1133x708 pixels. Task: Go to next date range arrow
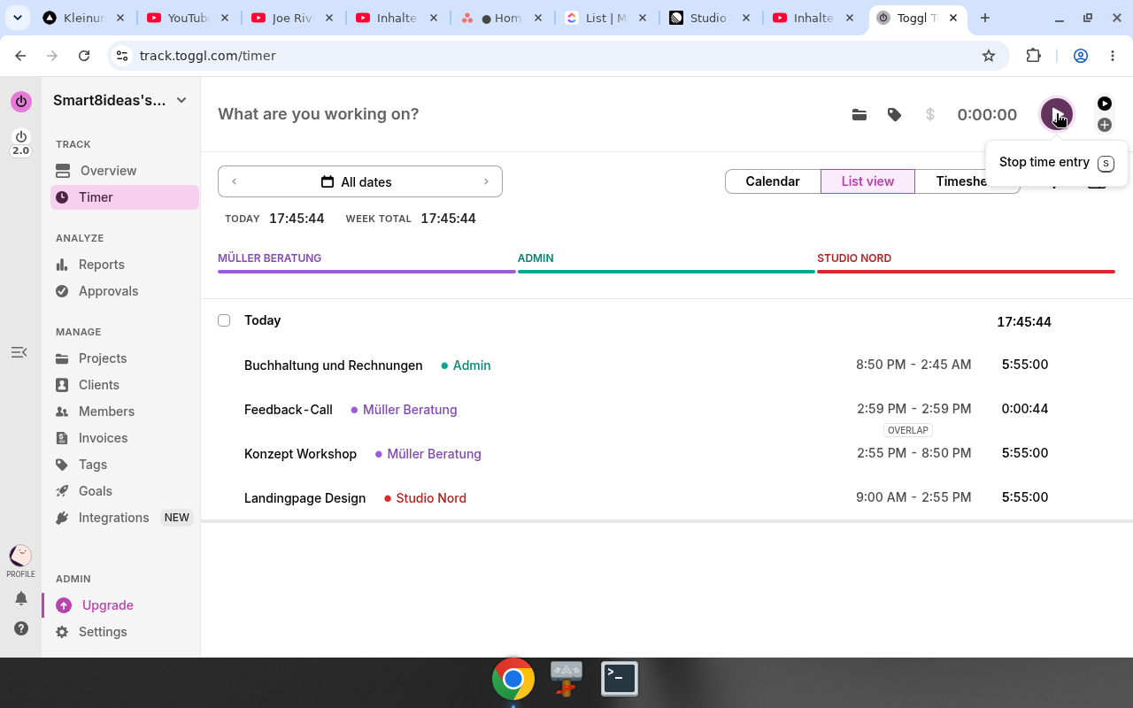click(486, 181)
